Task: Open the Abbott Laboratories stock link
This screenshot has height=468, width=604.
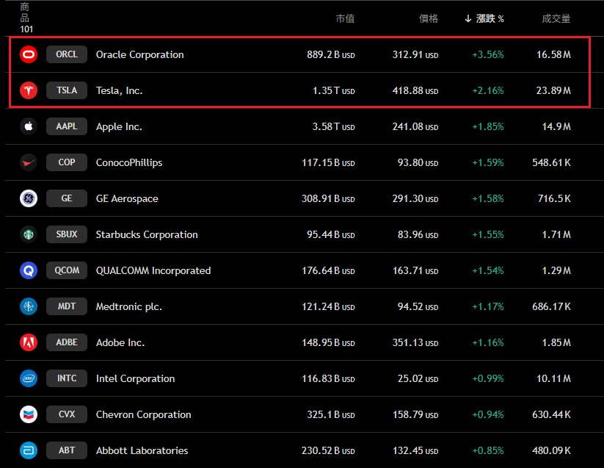Action: [142, 450]
